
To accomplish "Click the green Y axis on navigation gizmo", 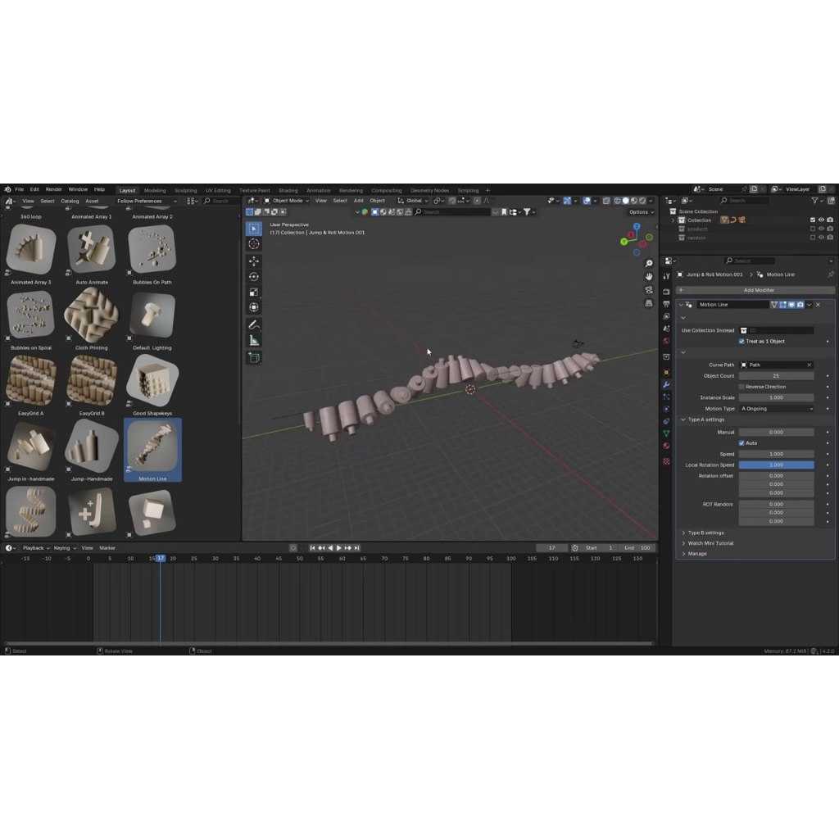I will [x=624, y=242].
